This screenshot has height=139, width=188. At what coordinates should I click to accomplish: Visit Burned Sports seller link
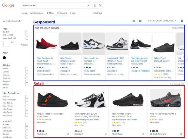click(44, 71)
